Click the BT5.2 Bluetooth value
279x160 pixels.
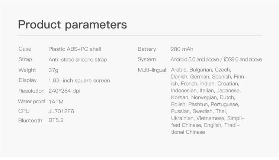click(56, 120)
